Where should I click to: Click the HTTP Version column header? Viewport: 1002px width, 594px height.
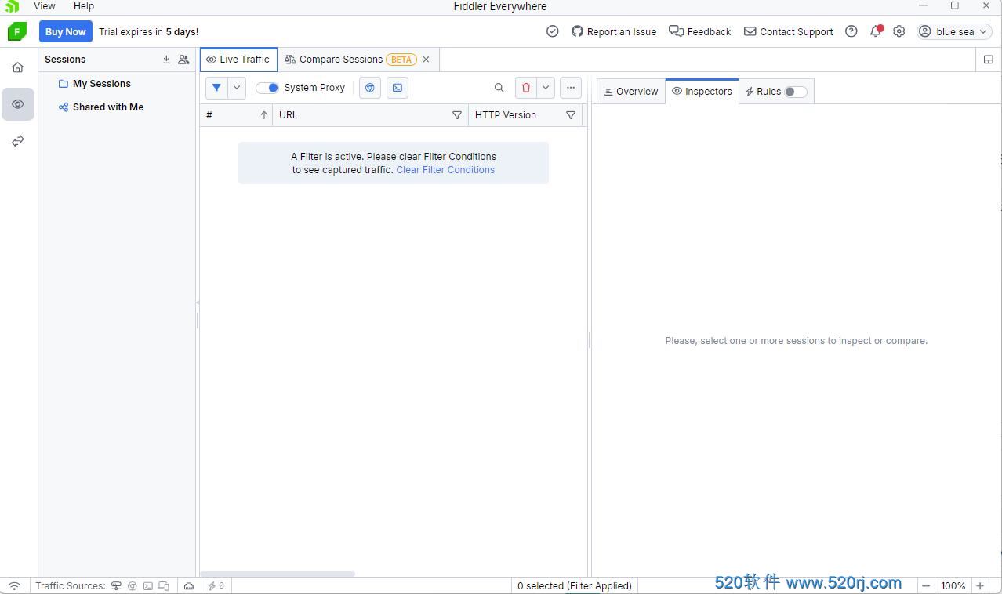[525, 115]
